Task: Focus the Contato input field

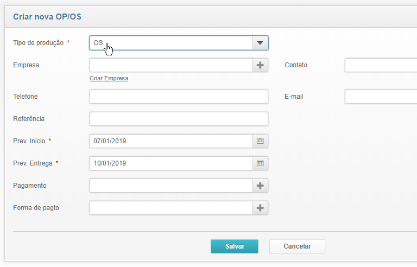Action: (380, 65)
